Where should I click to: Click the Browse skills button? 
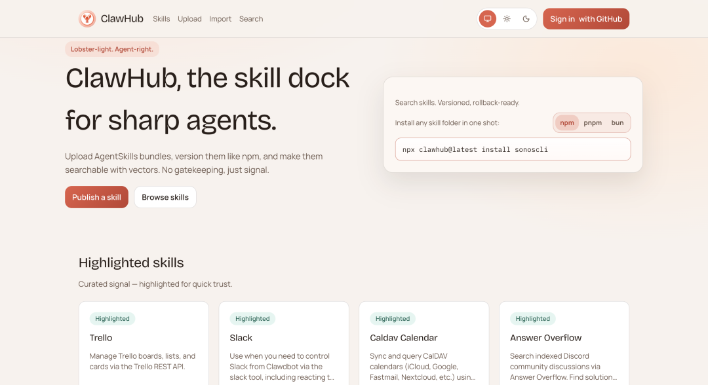[165, 197]
